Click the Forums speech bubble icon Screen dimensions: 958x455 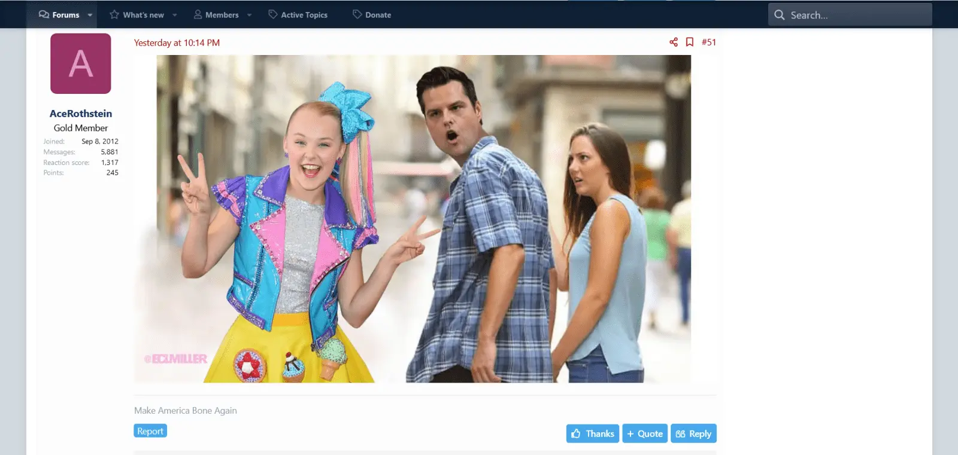44,14
